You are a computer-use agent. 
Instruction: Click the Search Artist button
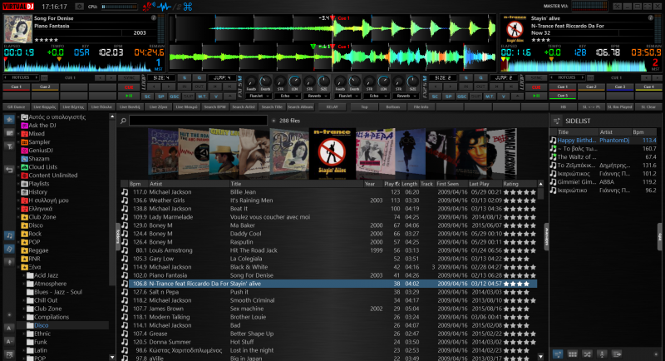pyautogui.click(x=244, y=107)
